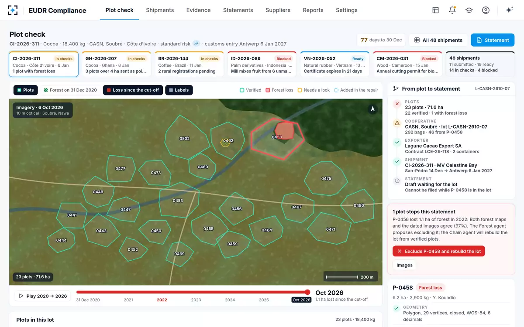
Task: Click the Verified legend entry
Action: point(250,90)
